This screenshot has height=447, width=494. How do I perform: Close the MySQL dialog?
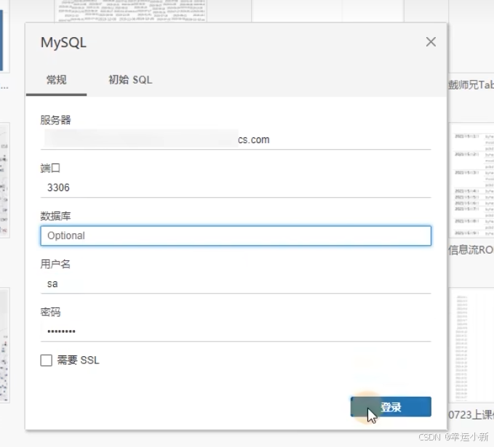[431, 42]
